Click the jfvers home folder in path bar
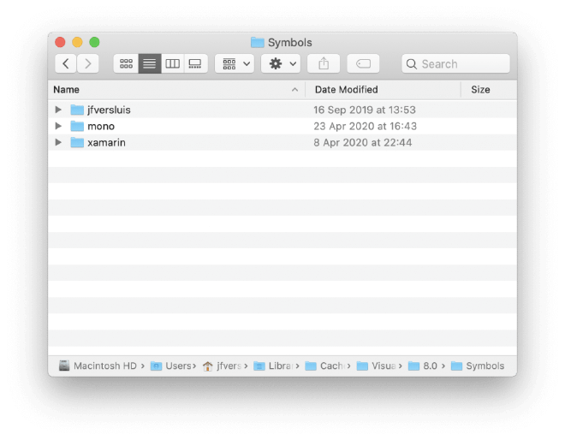The width and height of the screenshot is (565, 440). (222, 366)
